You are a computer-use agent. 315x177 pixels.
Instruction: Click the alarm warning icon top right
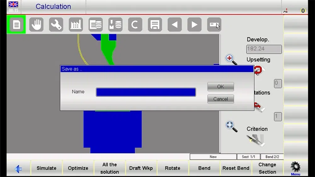(x=285, y=11)
